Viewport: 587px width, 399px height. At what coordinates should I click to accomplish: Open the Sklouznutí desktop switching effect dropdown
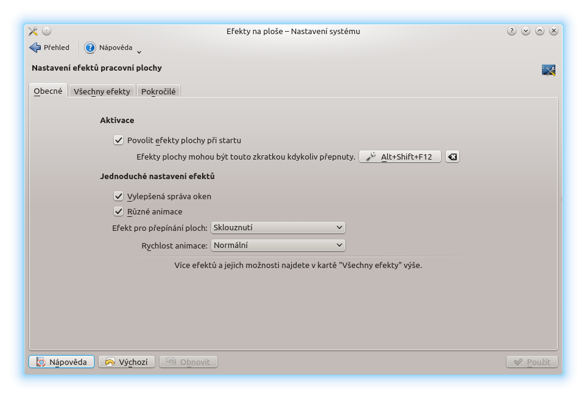[278, 228]
